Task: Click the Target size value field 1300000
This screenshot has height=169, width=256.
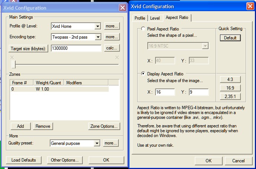Action: pyautogui.click(x=76, y=48)
